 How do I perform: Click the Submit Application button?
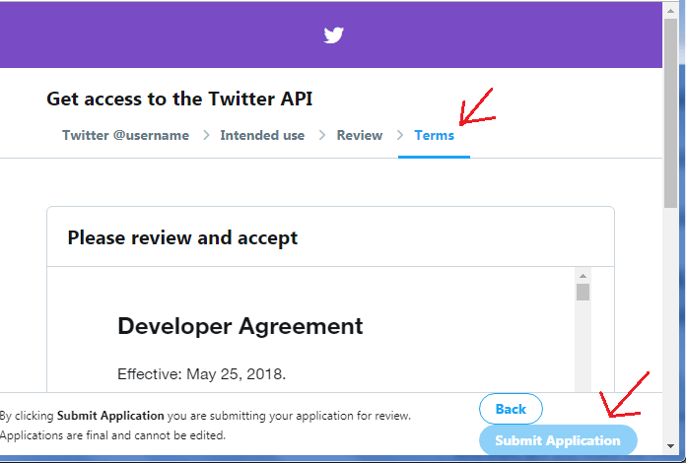point(558,440)
